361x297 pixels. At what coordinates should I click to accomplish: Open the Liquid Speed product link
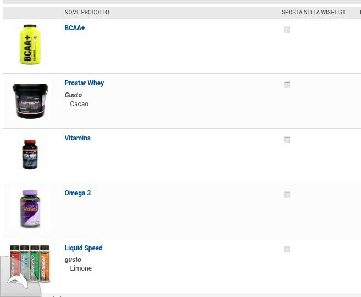(x=84, y=248)
